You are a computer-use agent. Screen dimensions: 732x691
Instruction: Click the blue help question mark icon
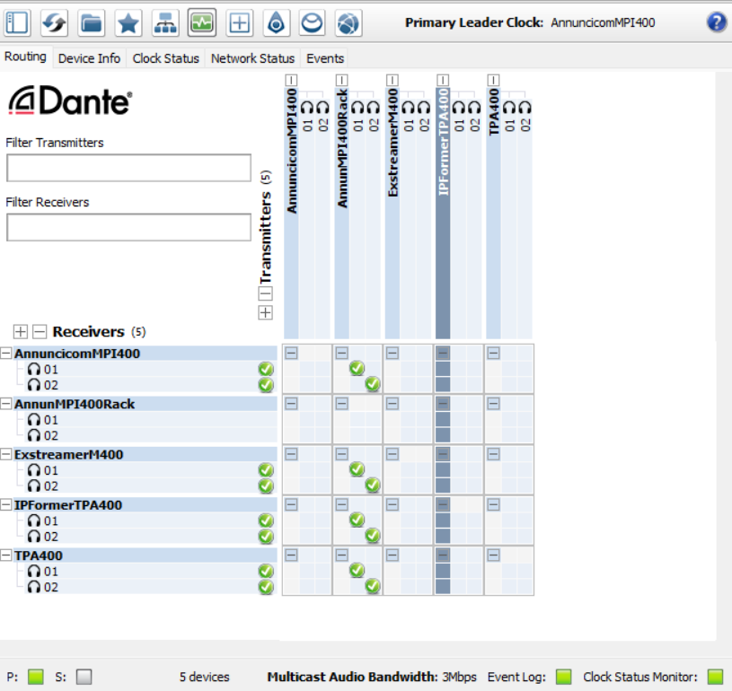click(x=716, y=22)
